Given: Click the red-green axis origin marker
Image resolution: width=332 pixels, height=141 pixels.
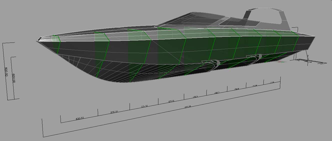Looking at the screenshot, I should pos(282,63).
